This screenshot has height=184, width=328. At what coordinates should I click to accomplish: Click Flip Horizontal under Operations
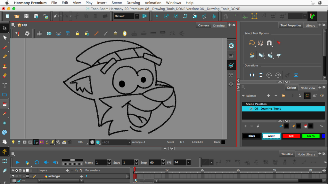point(252,75)
